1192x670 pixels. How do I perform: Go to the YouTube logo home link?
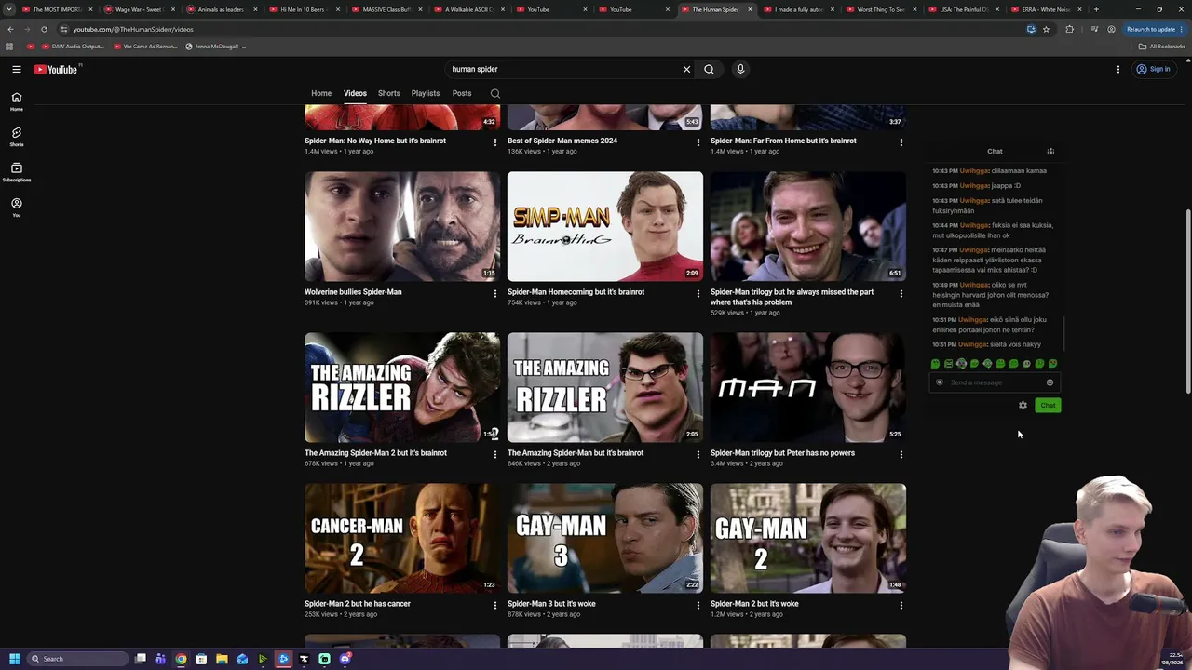pos(56,69)
